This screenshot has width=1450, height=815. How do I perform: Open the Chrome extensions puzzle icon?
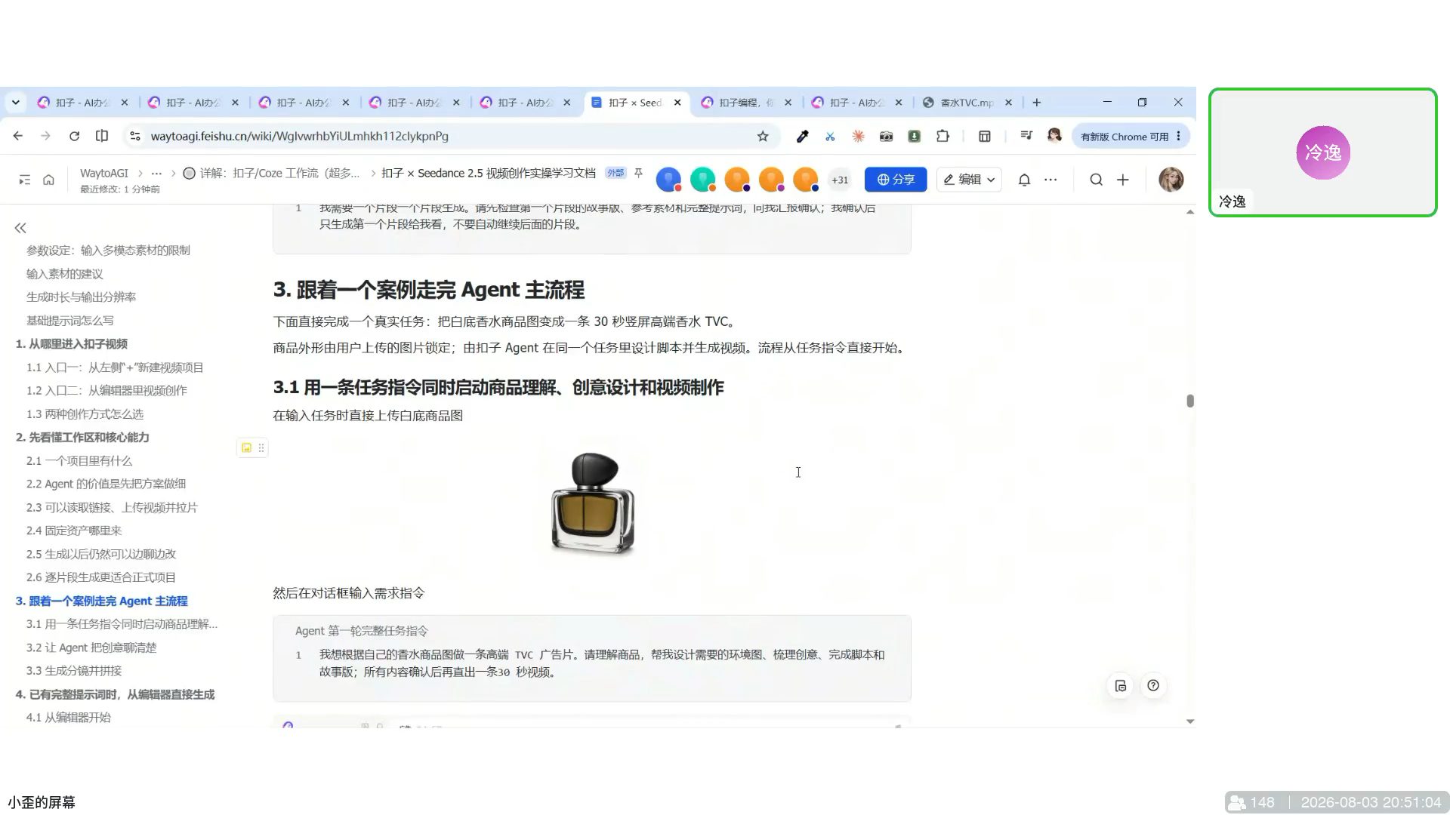(942, 136)
